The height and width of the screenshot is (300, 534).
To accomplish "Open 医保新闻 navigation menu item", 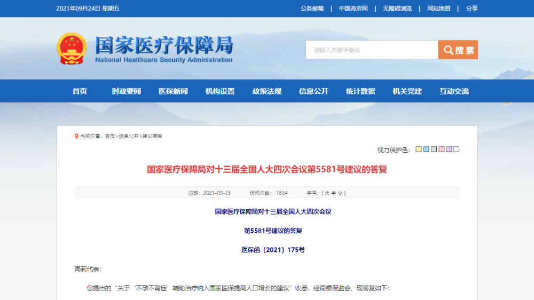I will 173,91.
